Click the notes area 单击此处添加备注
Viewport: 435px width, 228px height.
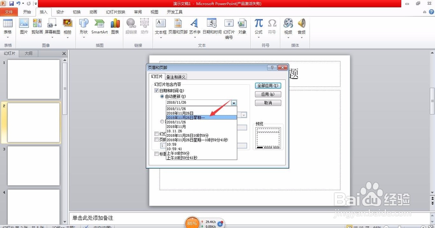pyautogui.click(x=93, y=218)
